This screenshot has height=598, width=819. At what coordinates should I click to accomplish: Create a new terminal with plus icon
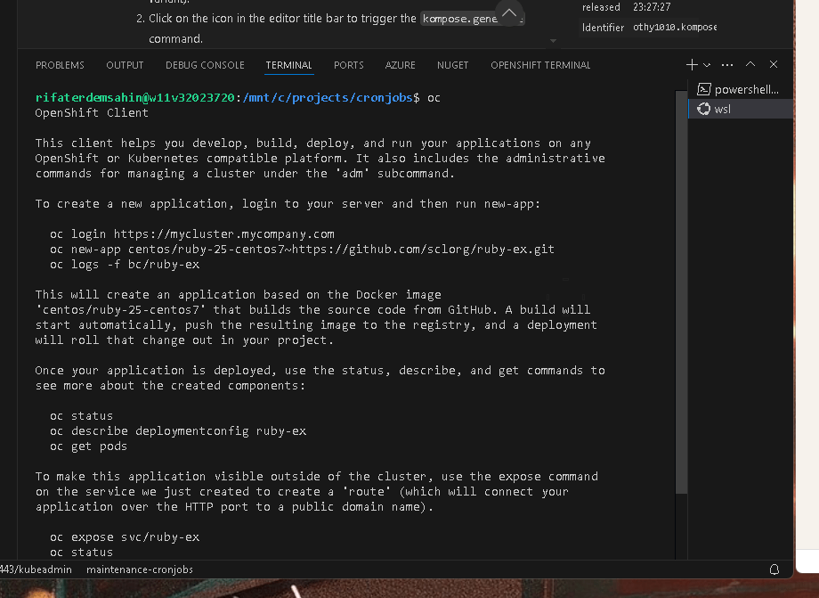[x=692, y=65]
